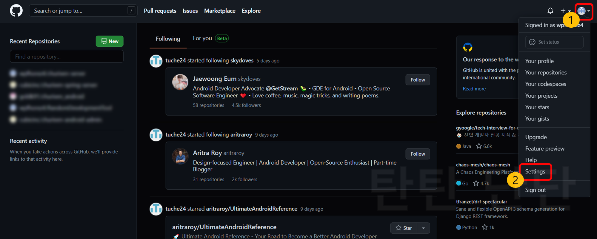Select Your stars in user menu
597x239 pixels.
point(537,107)
